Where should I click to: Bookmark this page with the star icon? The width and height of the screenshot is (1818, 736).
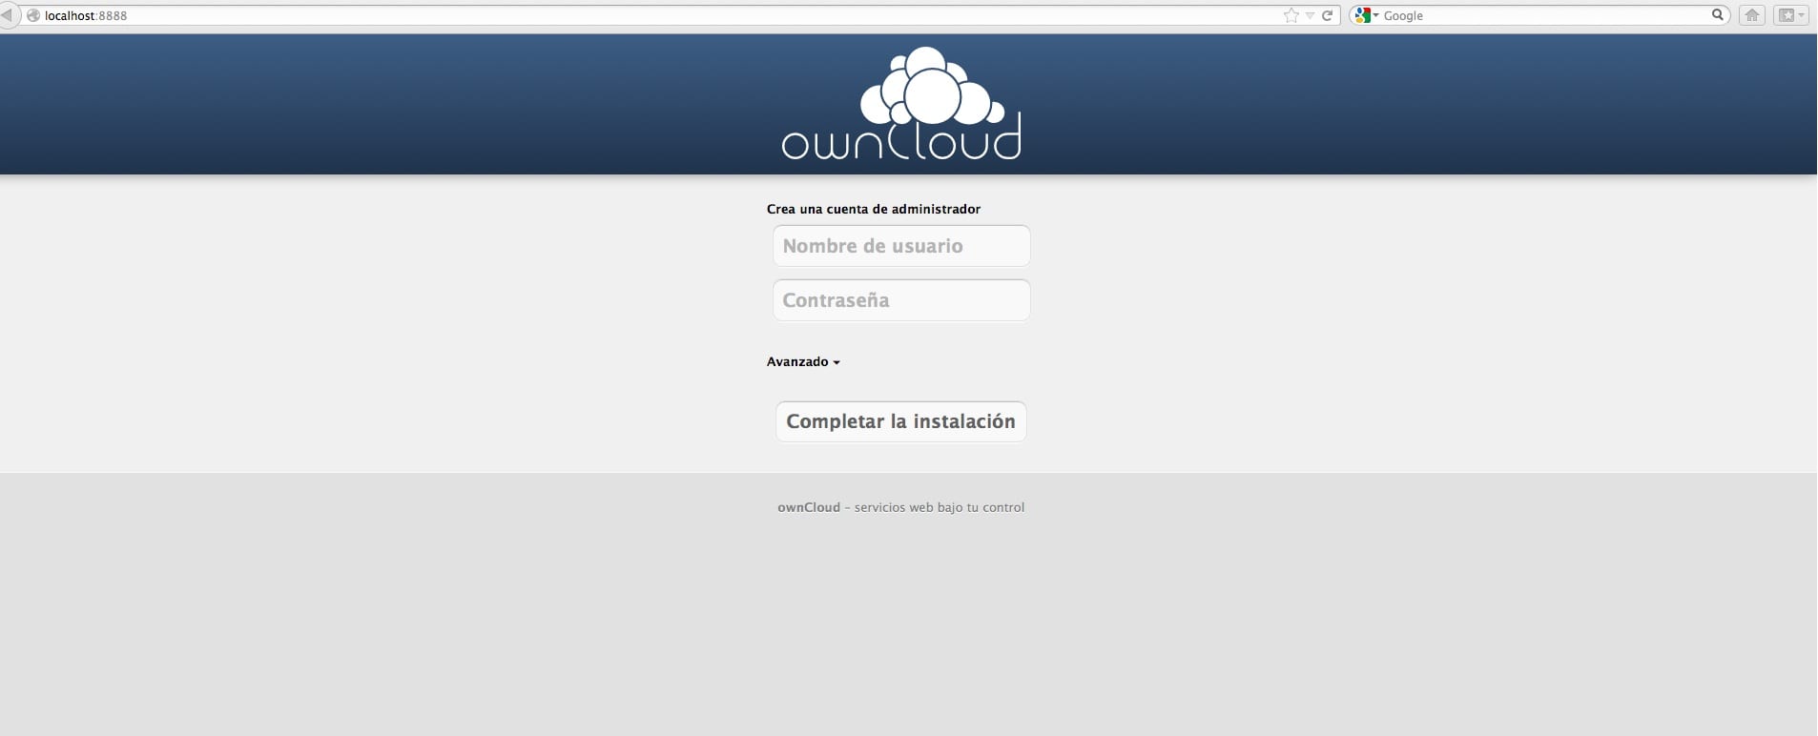(x=1291, y=15)
